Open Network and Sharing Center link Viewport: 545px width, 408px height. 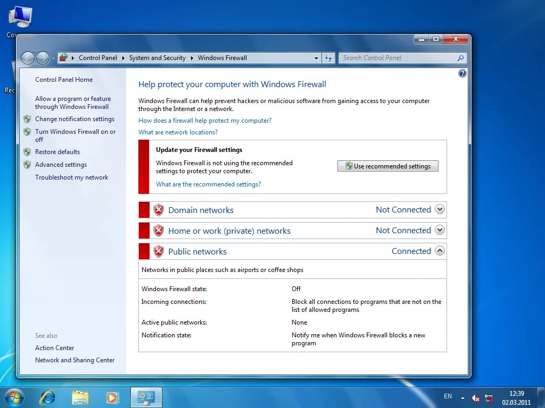click(75, 360)
